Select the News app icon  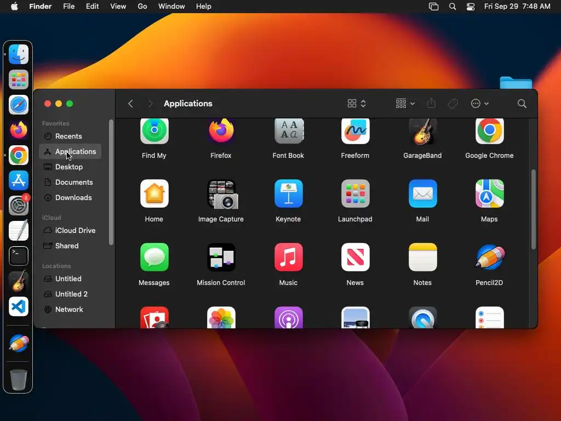click(355, 257)
